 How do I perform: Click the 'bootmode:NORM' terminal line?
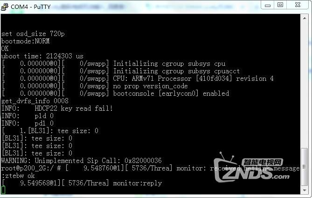pos(25,41)
